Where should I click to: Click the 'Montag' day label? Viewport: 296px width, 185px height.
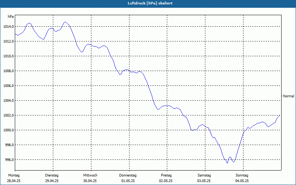(14, 175)
